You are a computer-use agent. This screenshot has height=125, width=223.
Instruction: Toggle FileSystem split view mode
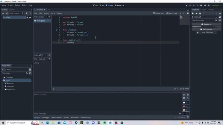click(x=30, y=69)
